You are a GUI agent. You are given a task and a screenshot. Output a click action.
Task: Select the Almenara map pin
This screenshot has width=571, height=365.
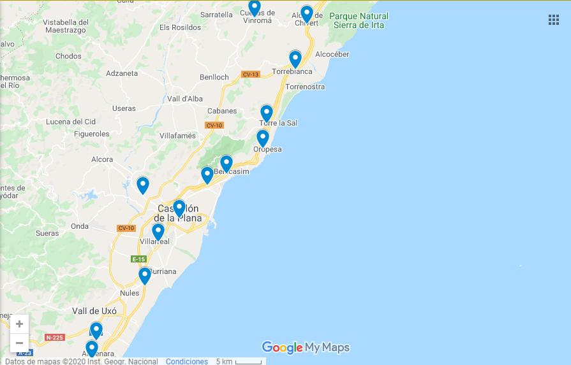tap(91, 348)
